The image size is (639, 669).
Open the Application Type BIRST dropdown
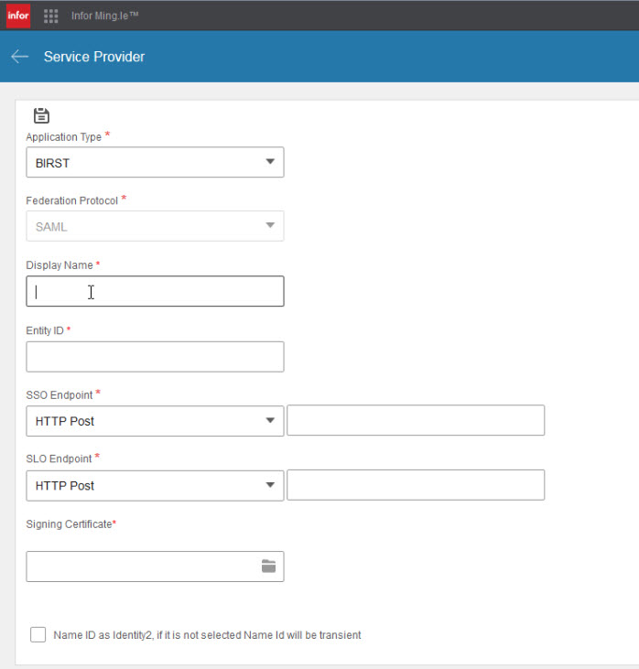(x=155, y=162)
